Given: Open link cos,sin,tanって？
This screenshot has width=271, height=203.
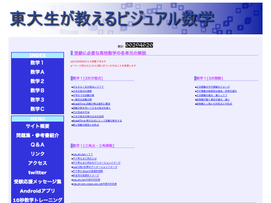Looking at the screenshot, I should click(83, 154).
